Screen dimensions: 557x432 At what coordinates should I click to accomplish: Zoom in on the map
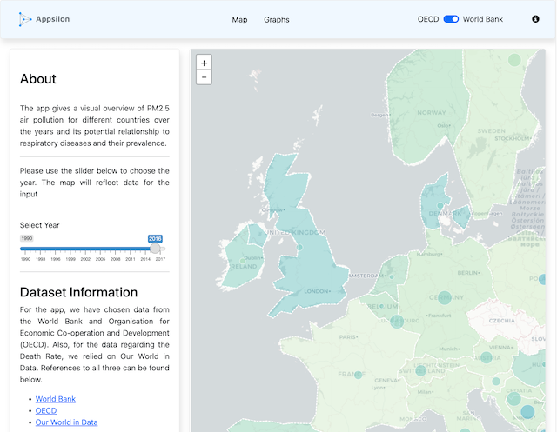(x=204, y=63)
